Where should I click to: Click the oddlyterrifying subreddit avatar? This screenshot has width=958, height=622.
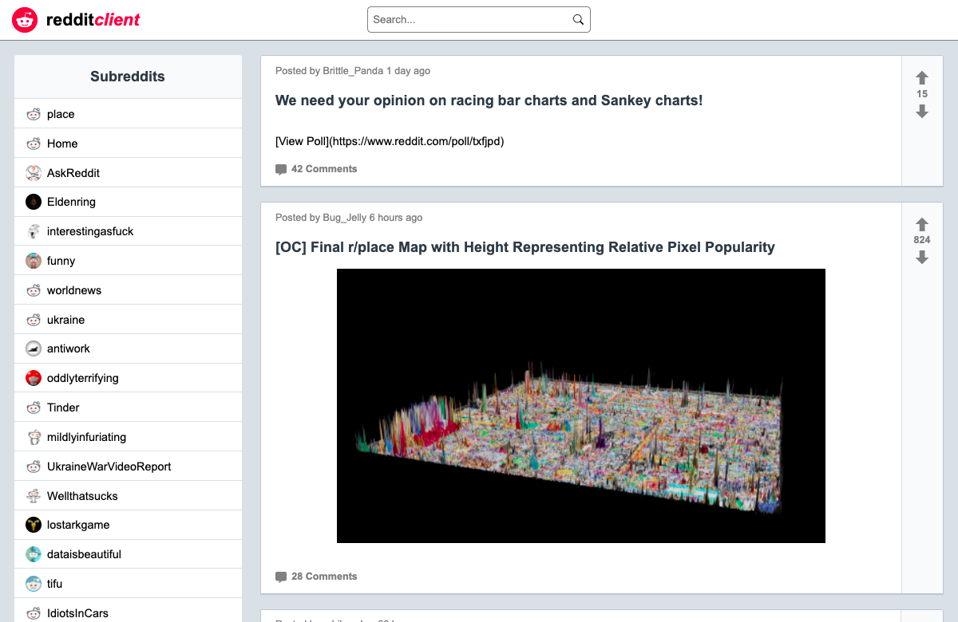pyautogui.click(x=34, y=378)
